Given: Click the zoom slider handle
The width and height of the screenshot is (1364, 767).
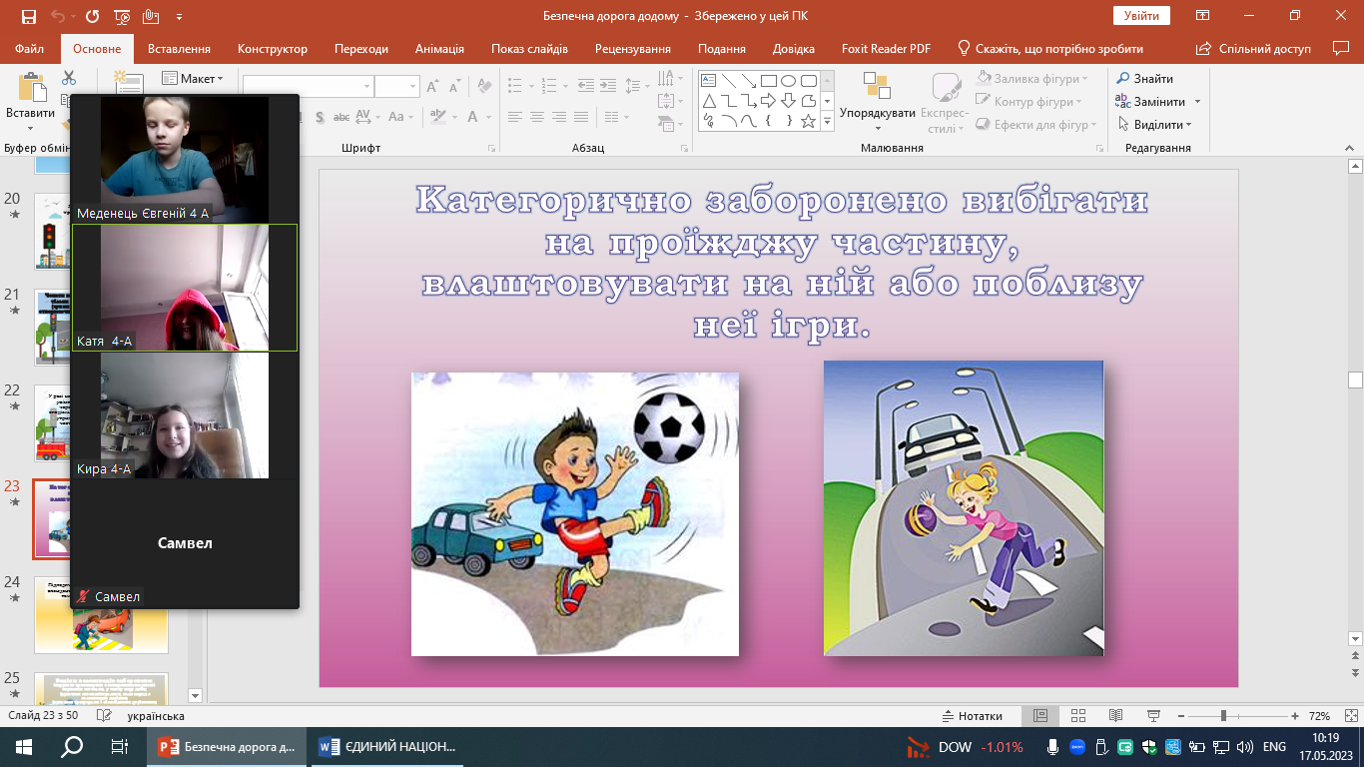Looking at the screenshot, I should (x=1223, y=716).
